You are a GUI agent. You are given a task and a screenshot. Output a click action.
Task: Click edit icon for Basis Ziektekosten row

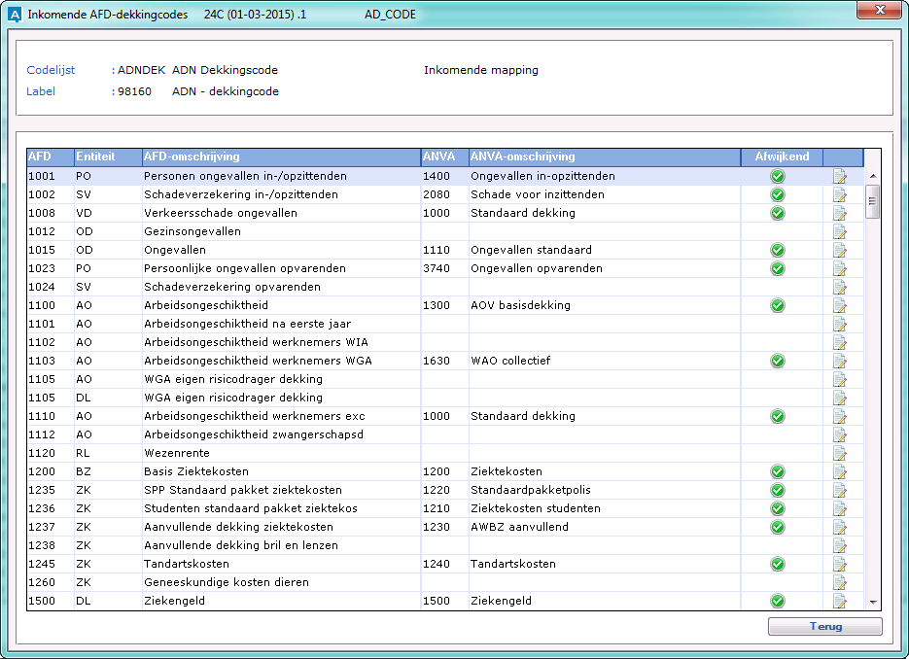840,471
